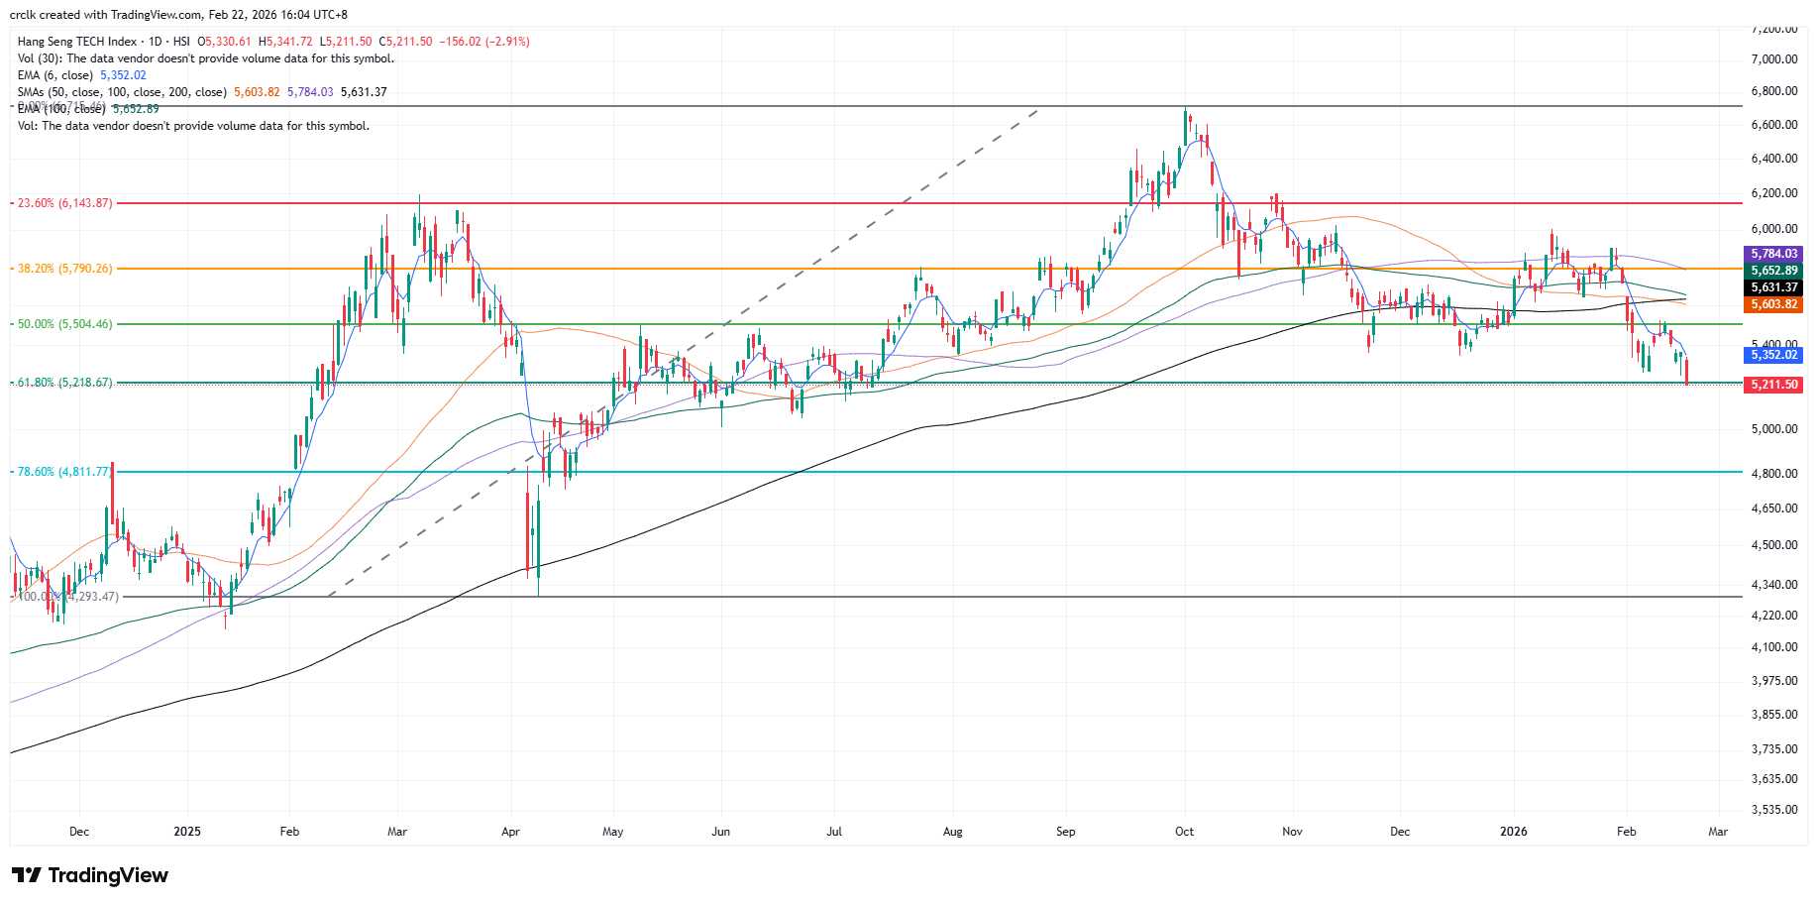Click the EMA (6, close) indicator legend
The height and width of the screenshot is (905, 1818).
point(55,75)
